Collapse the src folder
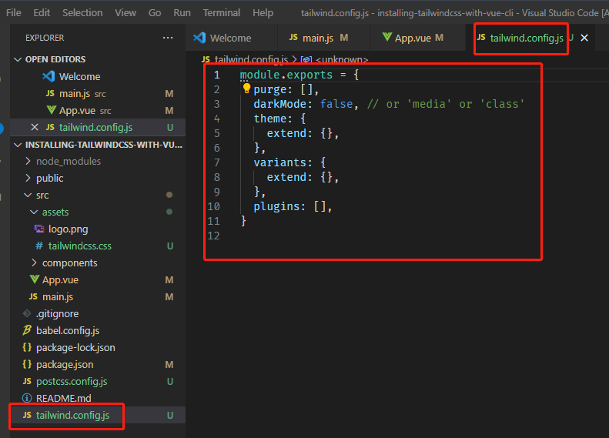 tap(28, 195)
